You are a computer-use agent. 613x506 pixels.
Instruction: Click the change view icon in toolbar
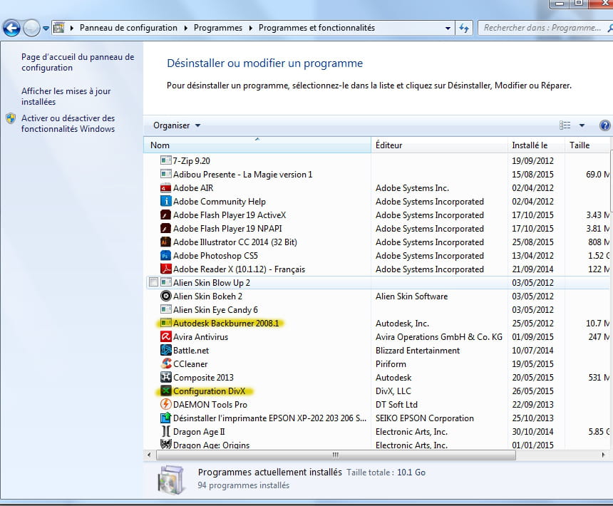(565, 125)
